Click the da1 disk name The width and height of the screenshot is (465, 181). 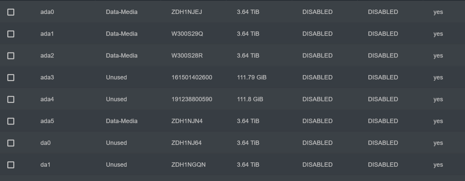point(45,165)
